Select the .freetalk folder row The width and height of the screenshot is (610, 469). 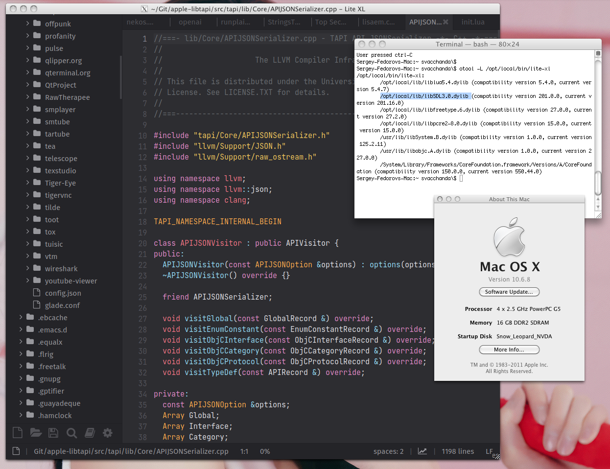(64, 366)
